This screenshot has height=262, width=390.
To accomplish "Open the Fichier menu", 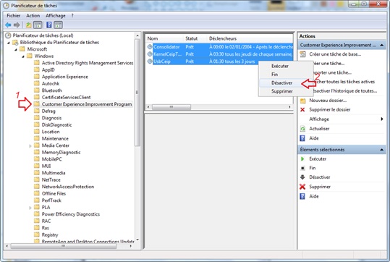I will [x=14, y=15].
